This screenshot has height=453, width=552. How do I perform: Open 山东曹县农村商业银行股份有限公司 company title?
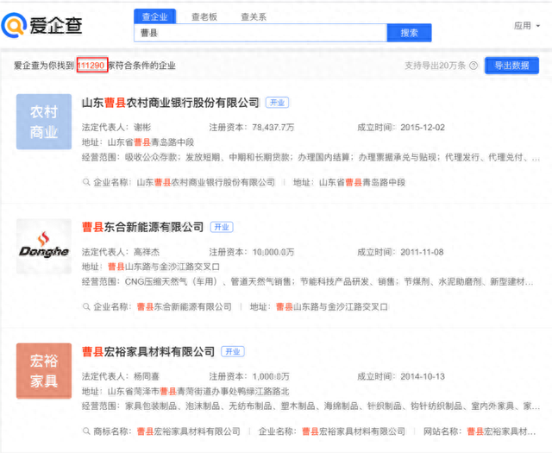[x=170, y=103]
